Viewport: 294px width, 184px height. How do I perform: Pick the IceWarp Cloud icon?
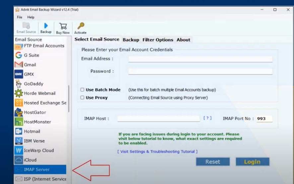(19, 150)
